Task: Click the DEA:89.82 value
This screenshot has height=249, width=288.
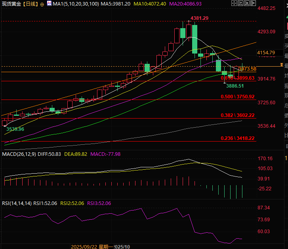Action: pyautogui.click(x=76, y=154)
